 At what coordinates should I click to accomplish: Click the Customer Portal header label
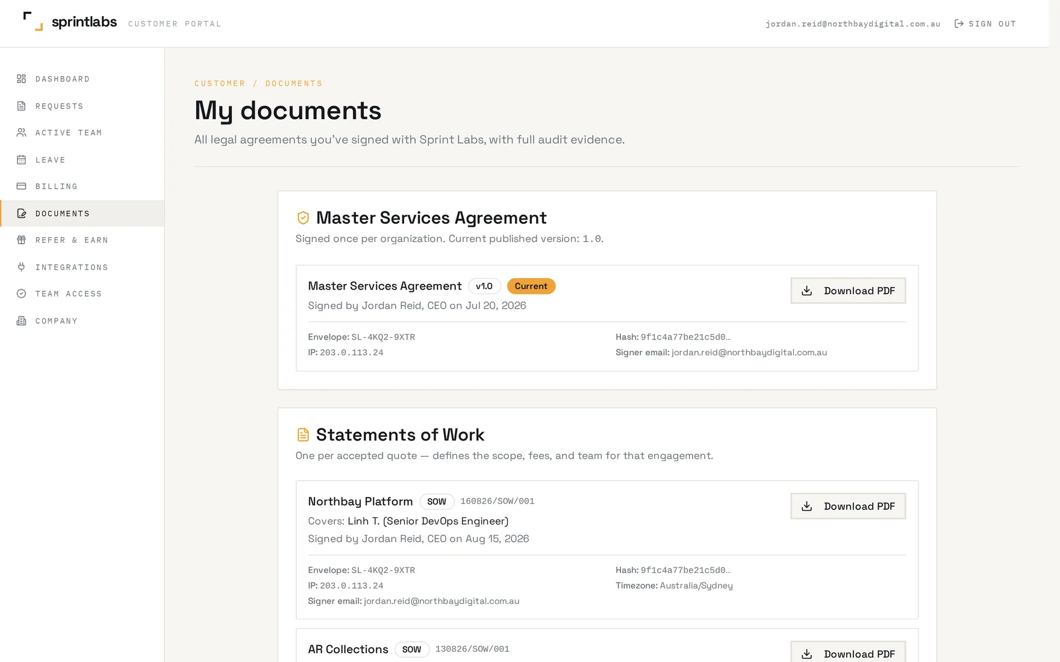[x=175, y=24]
